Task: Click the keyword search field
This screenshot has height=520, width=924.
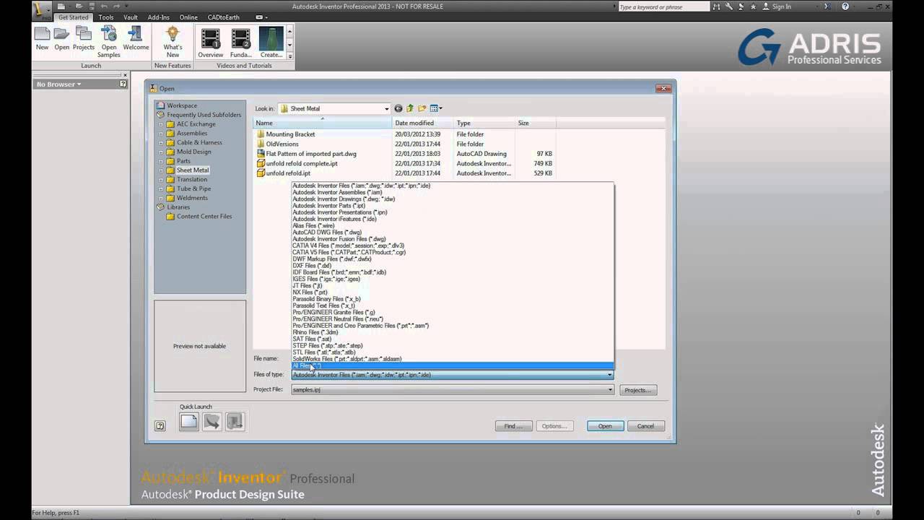Action: click(663, 6)
